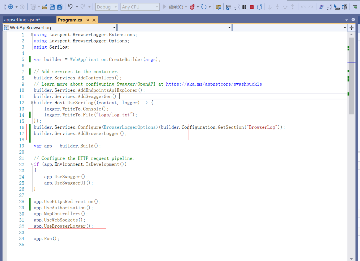Click the split editor window button
This screenshot has height=261, width=360.
click(352, 28)
